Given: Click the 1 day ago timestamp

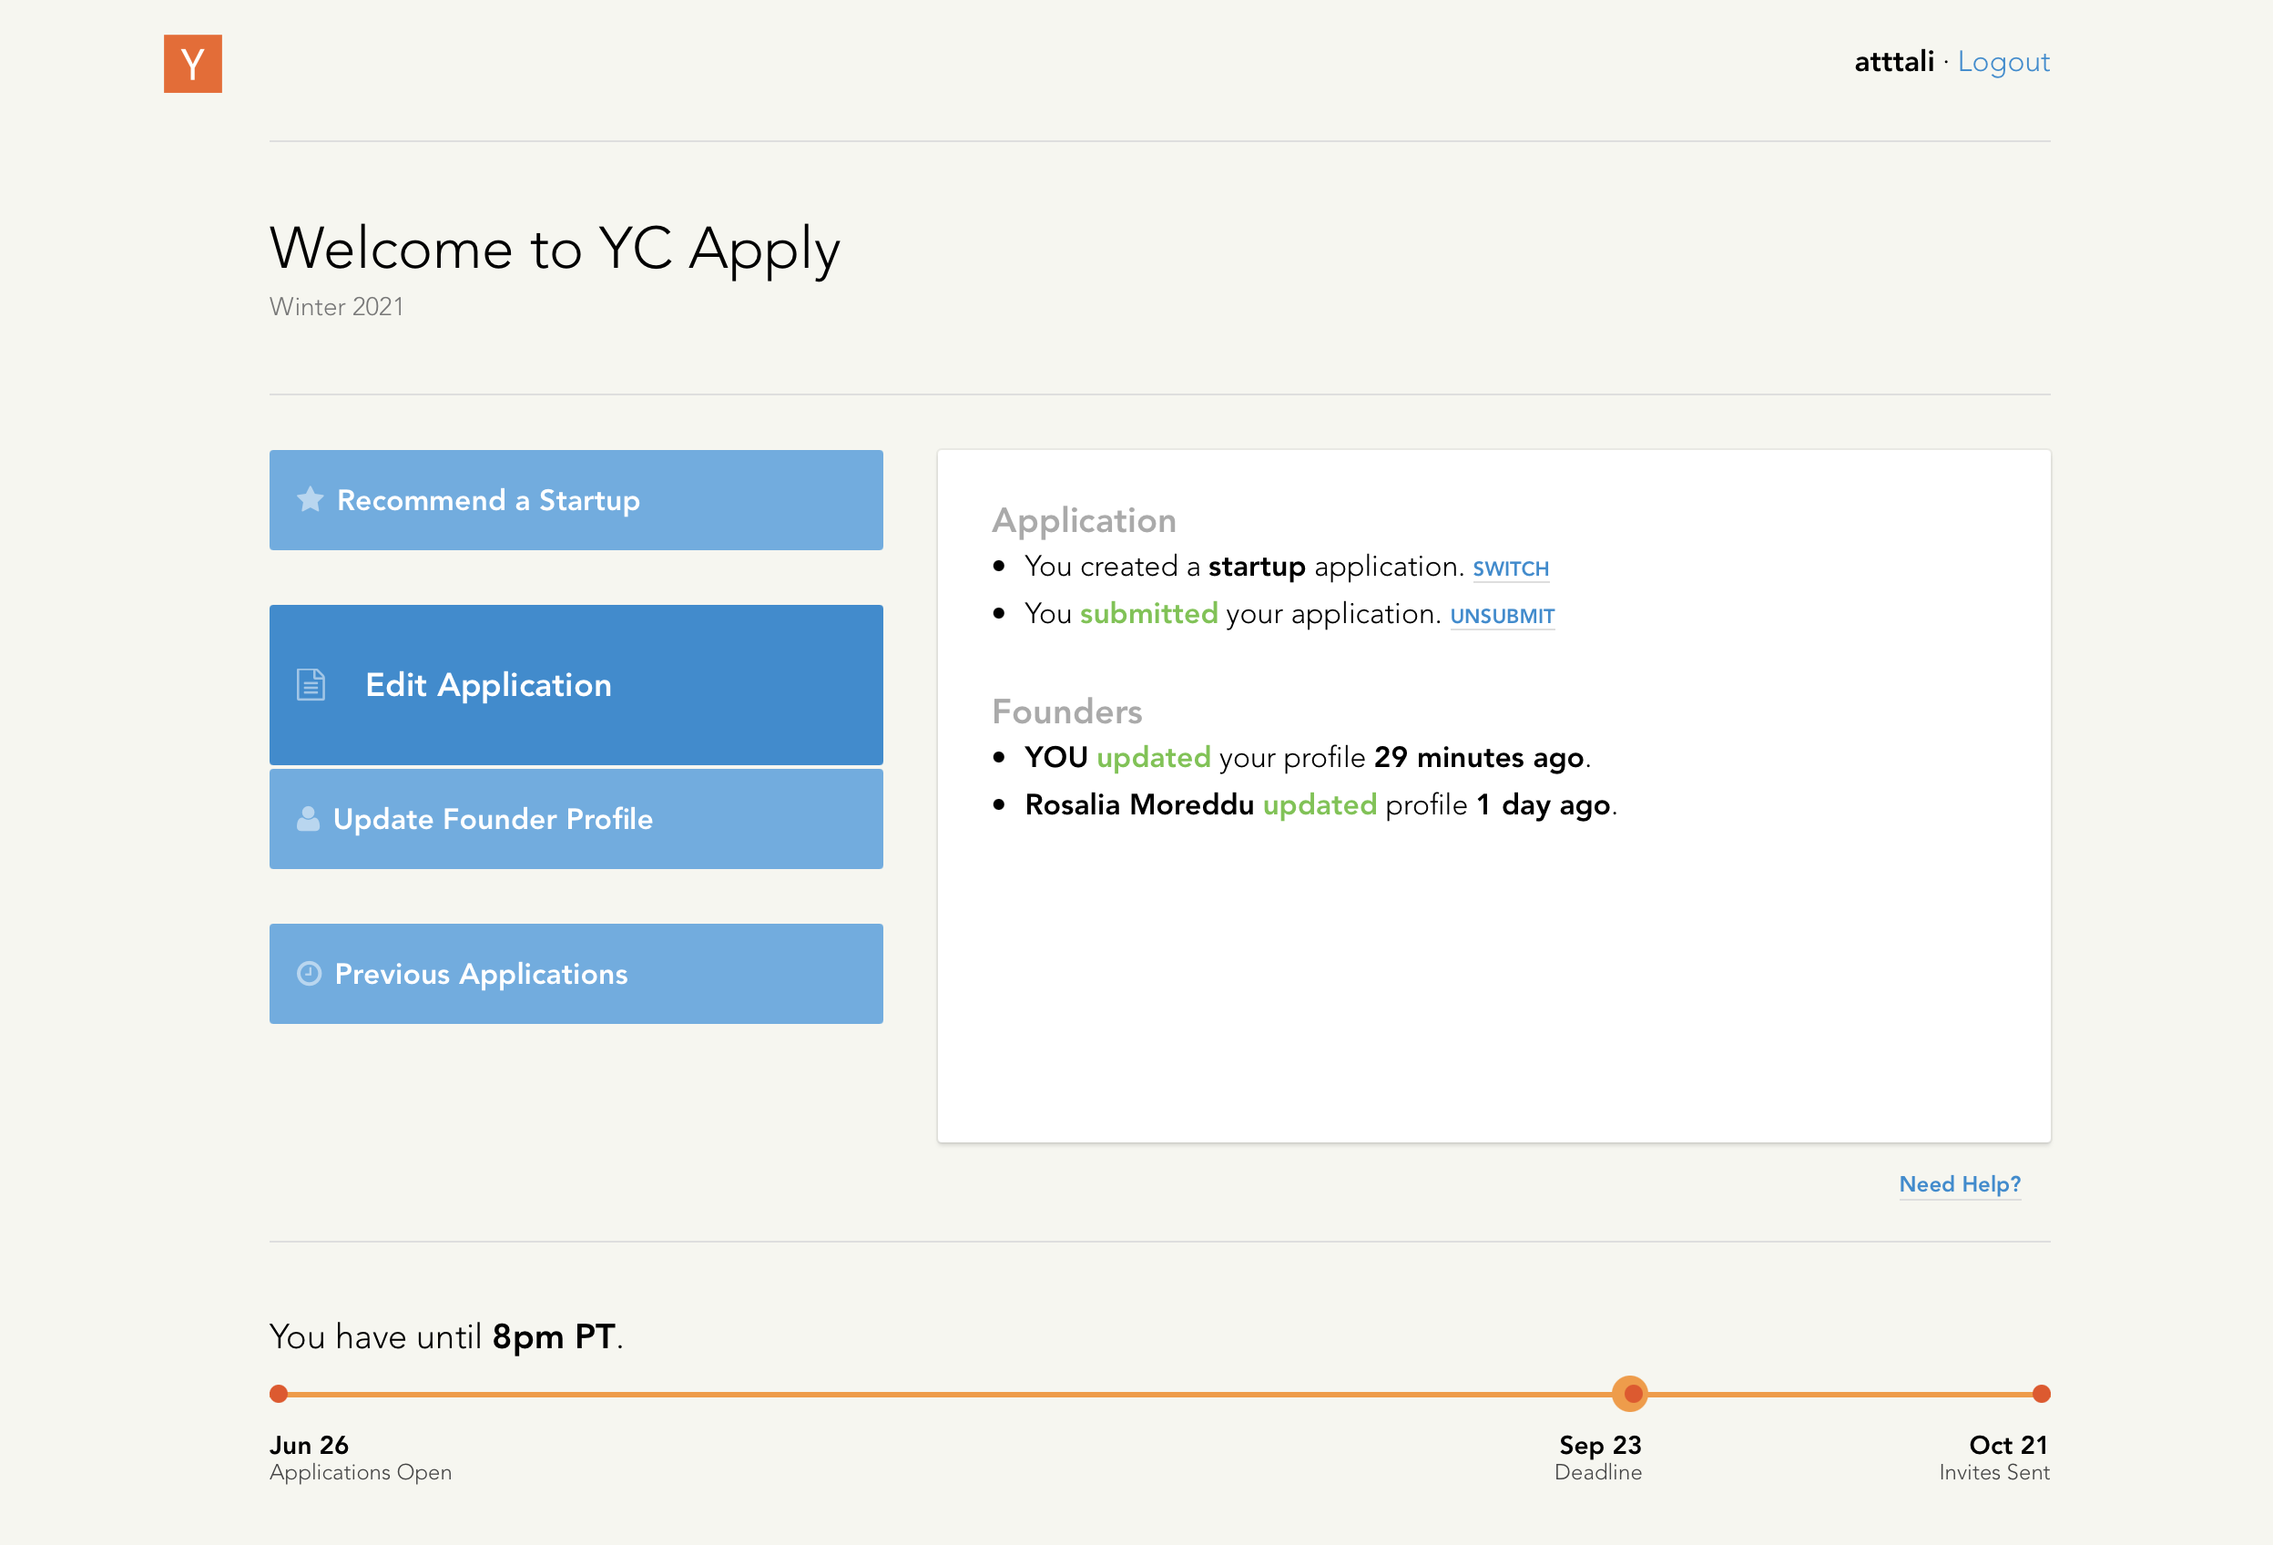Looking at the screenshot, I should click(1544, 804).
